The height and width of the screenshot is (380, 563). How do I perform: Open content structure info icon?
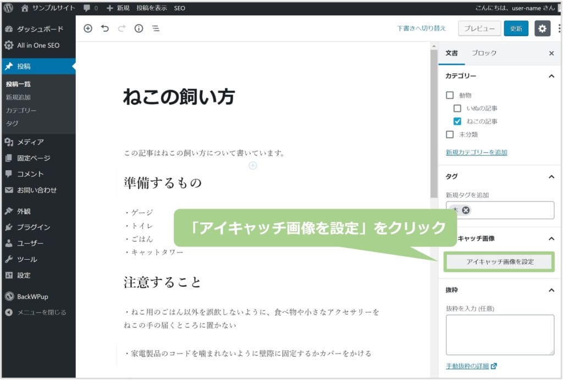coord(139,29)
